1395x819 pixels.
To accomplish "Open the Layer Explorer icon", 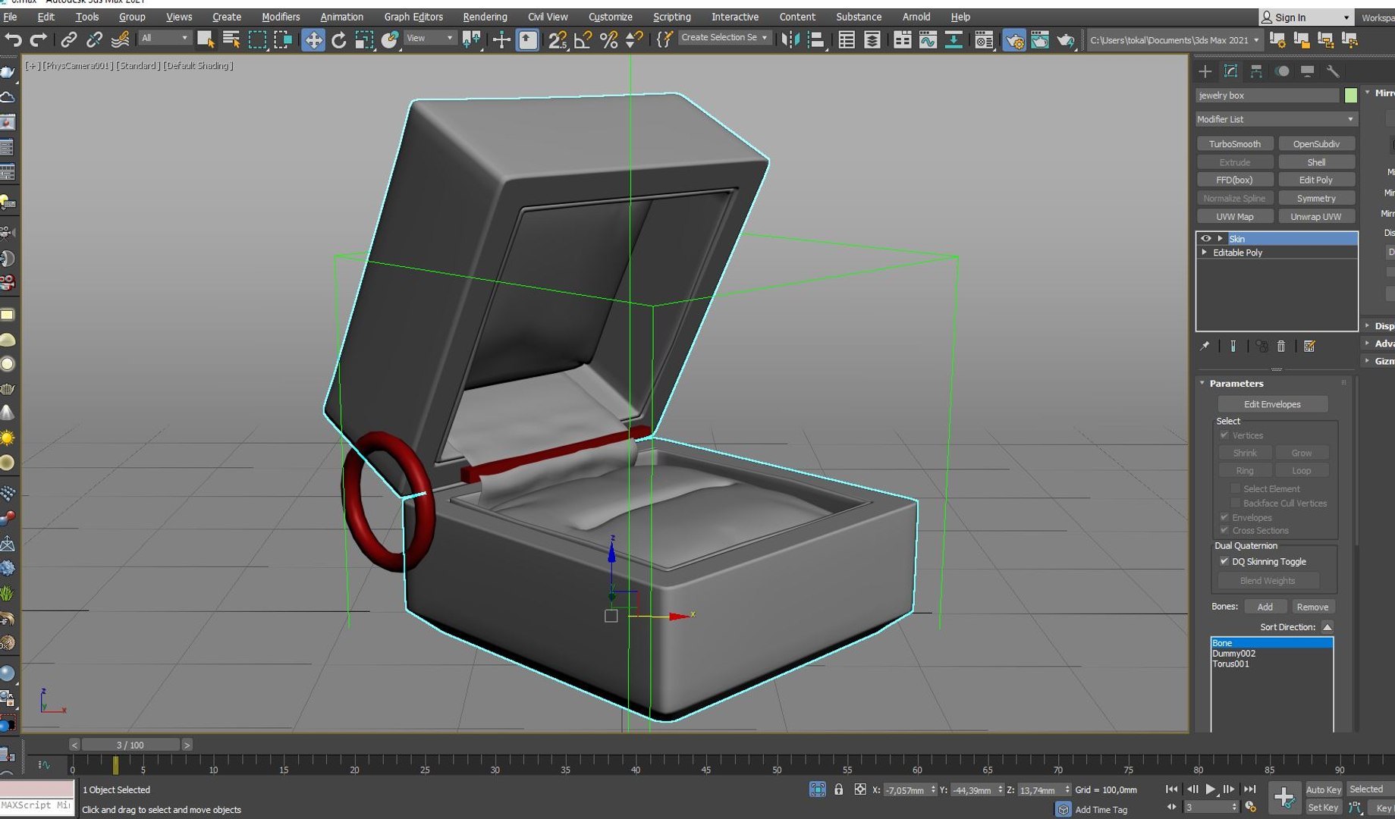I will pos(872,39).
